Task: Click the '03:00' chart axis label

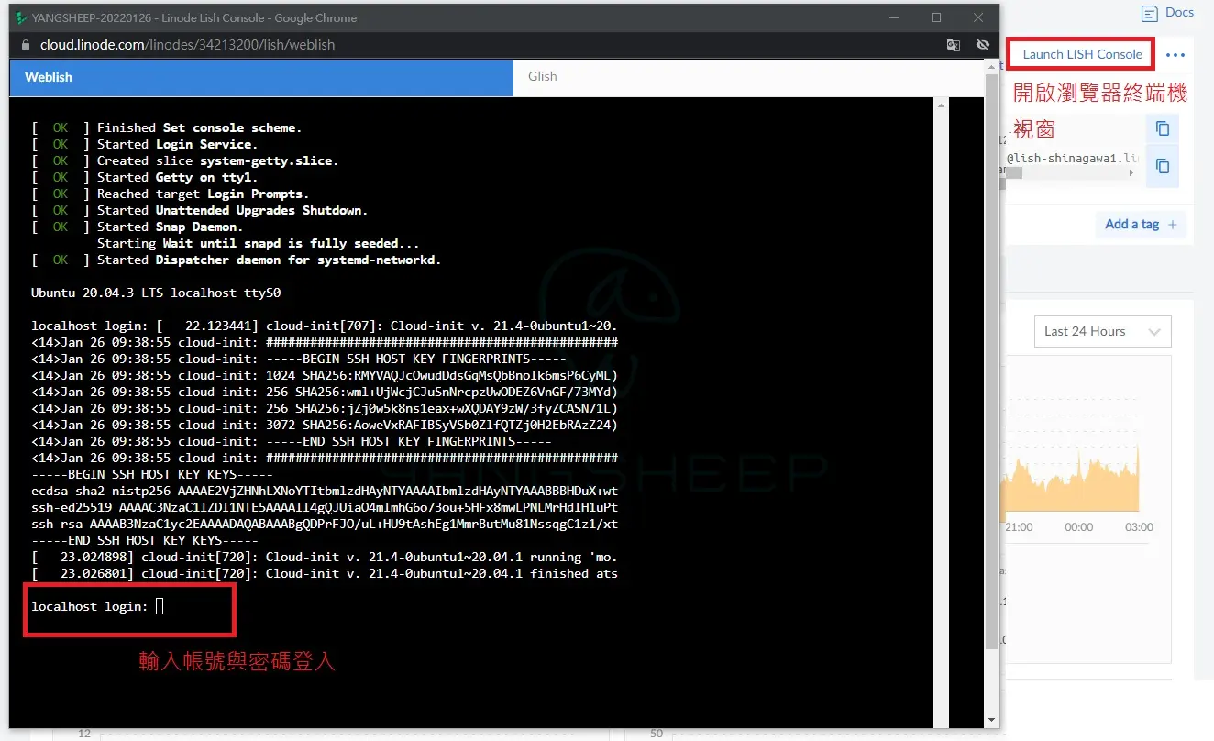Action: tap(1139, 527)
